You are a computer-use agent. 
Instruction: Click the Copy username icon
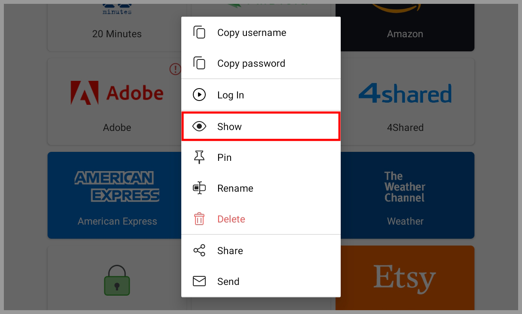point(199,32)
